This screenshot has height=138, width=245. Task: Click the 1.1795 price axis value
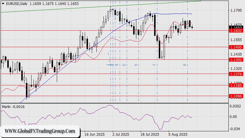(x=237, y=11)
